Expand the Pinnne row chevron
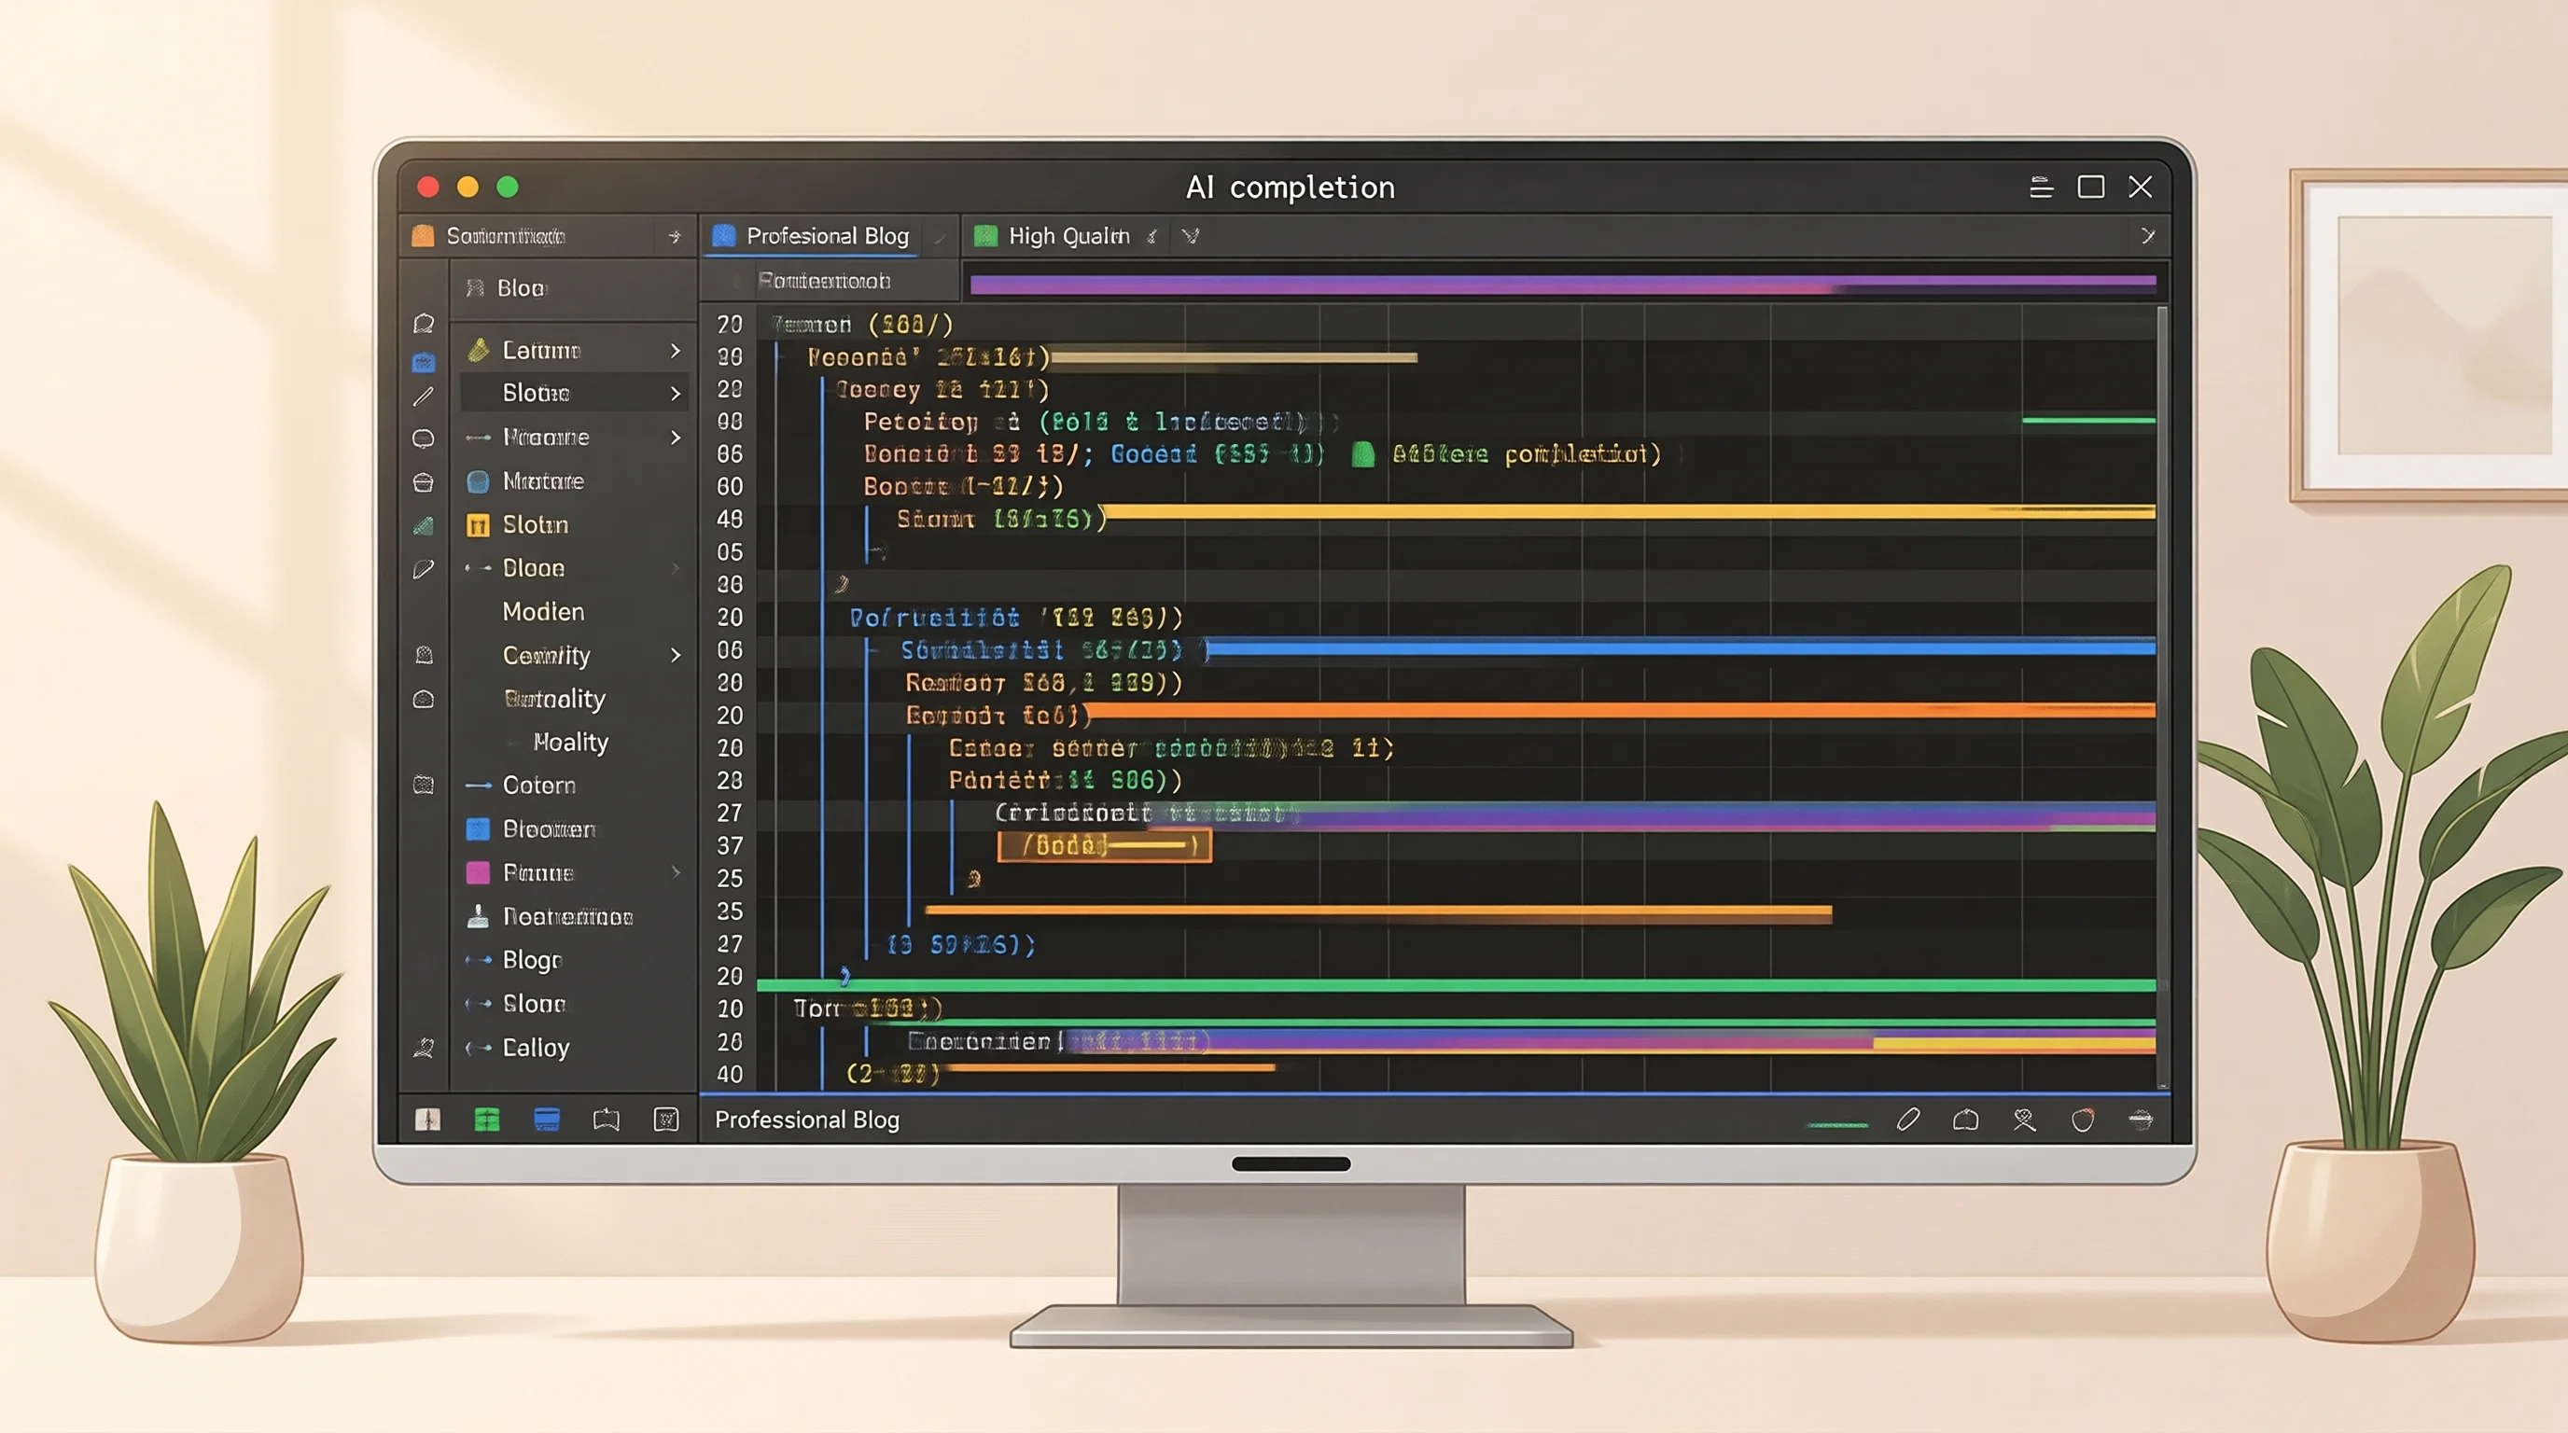 [x=675, y=873]
